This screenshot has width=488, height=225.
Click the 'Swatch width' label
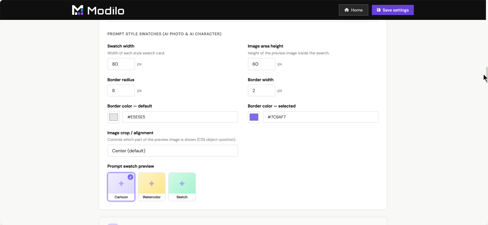click(x=121, y=46)
